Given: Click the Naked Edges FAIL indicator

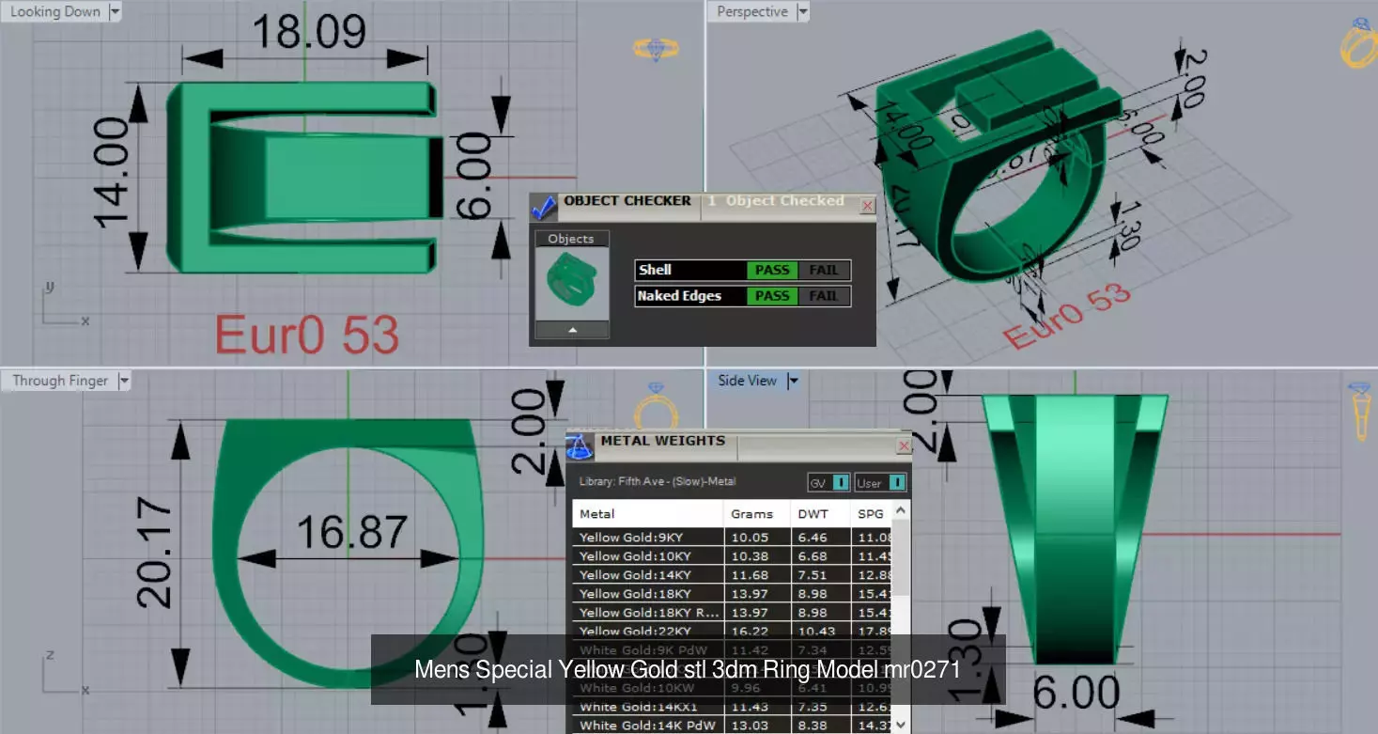Looking at the screenshot, I should pos(824,296).
